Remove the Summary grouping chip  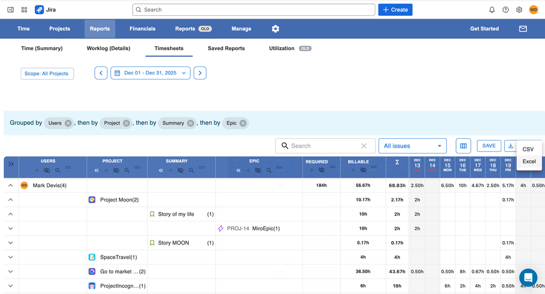coord(190,123)
